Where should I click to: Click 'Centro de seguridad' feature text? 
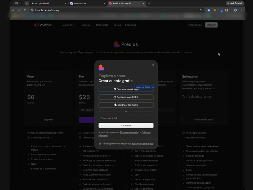[145, 179]
